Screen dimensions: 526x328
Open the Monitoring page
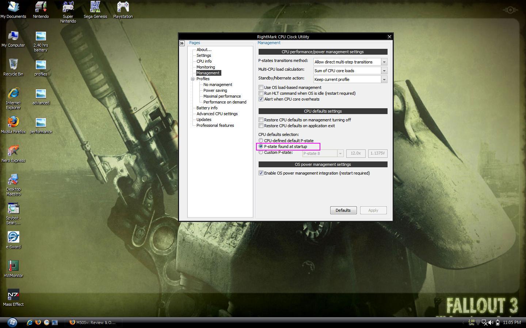click(206, 67)
